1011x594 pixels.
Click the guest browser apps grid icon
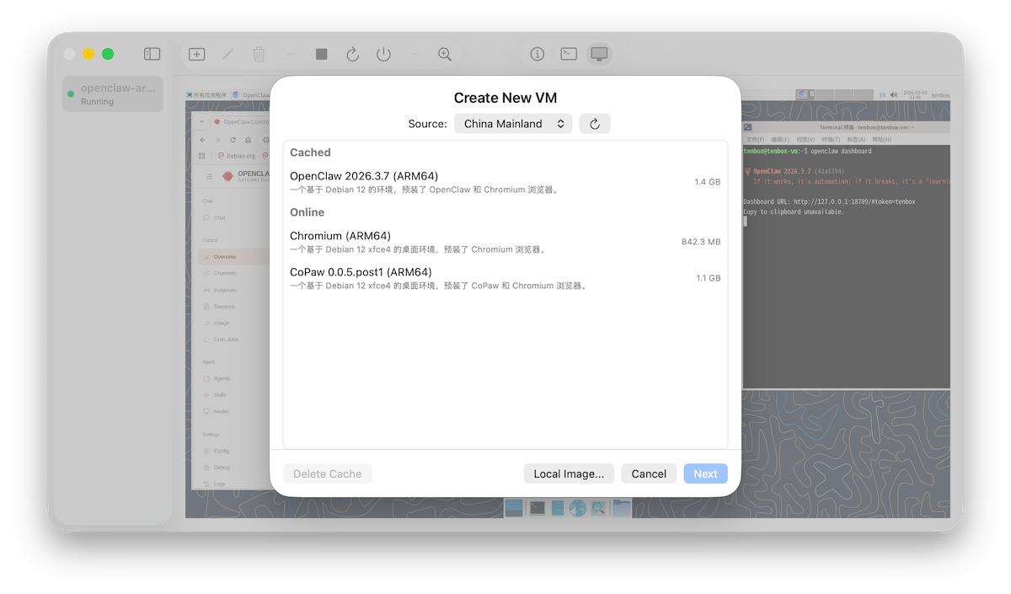[x=201, y=156]
